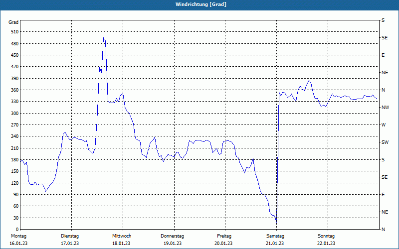Image resolution: width=399 pixels, height=249 pixels.
Task: Select the y-axis value 150
Action: click(15, 171)
